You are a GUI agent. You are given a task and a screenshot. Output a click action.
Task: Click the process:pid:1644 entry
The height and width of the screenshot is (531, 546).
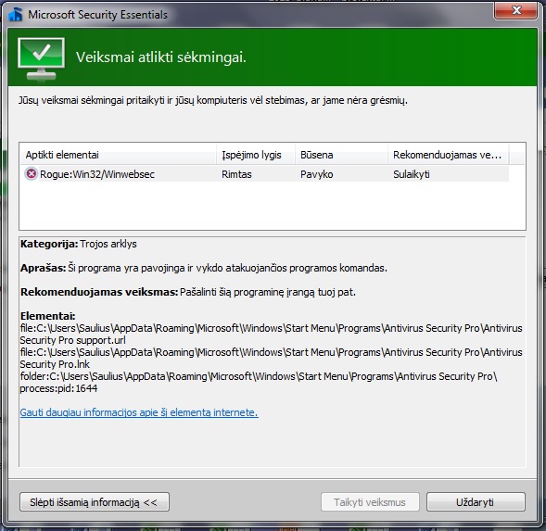click(58, 388)
